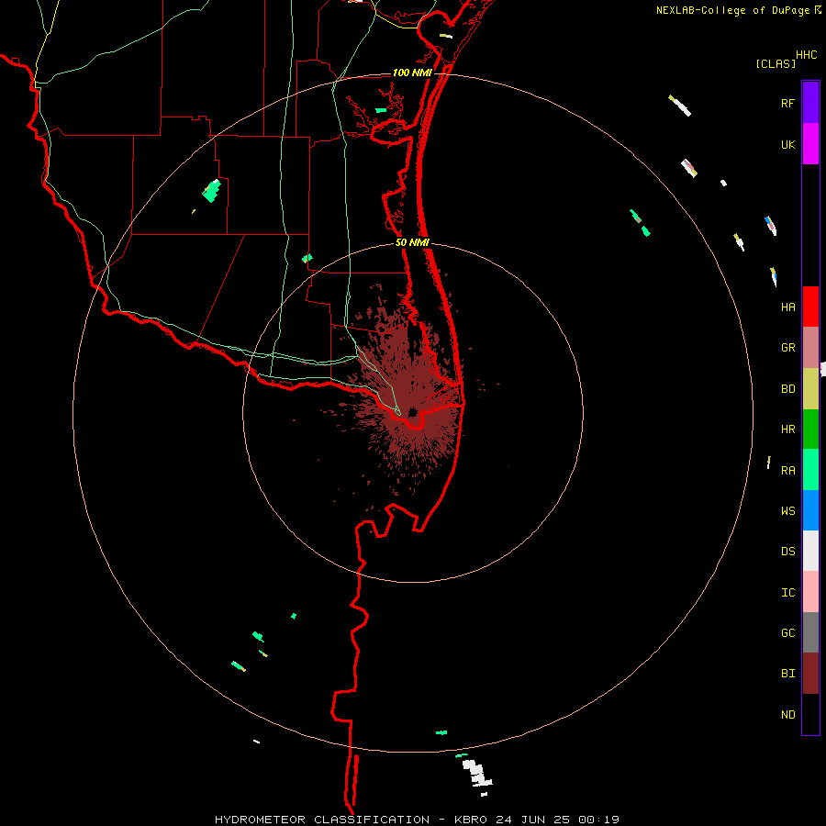The height and width of the screenshot is (826, 826).
Task: Click the RA light green legend swatch
Action: (x=810, y=470)
